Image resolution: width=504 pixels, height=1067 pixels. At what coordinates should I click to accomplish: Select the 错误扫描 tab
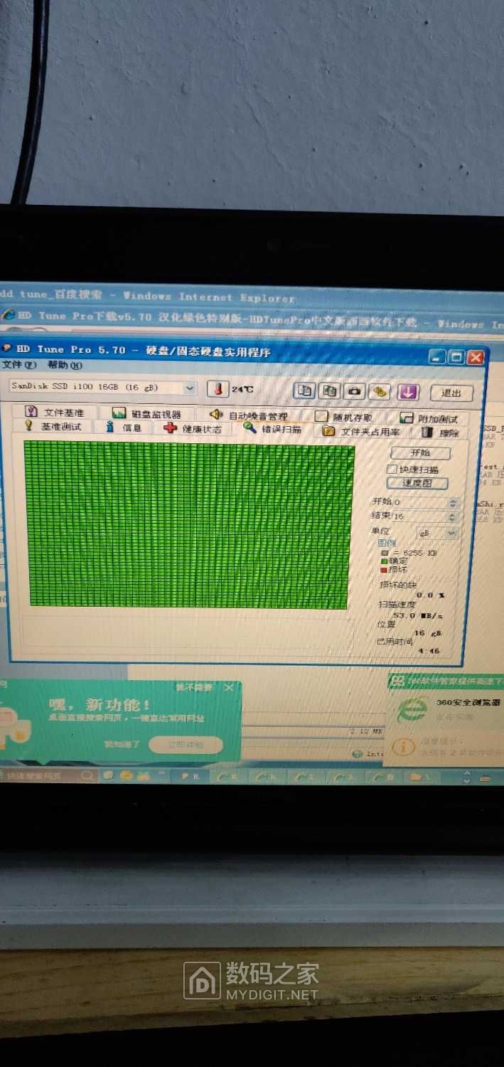point(273,430)
